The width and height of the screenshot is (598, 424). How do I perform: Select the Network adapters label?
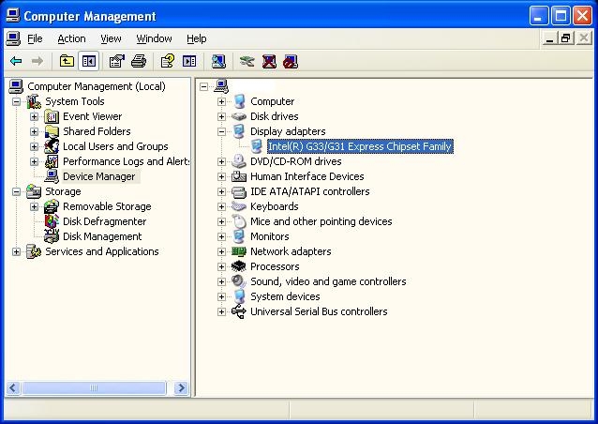click(x=291, y=251)
